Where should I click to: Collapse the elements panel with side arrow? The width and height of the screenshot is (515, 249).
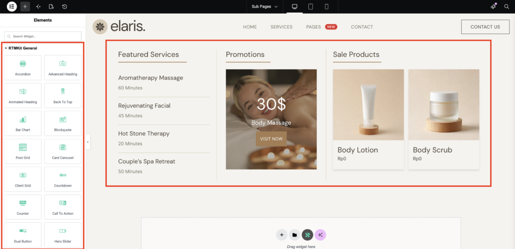coord(88,142)
